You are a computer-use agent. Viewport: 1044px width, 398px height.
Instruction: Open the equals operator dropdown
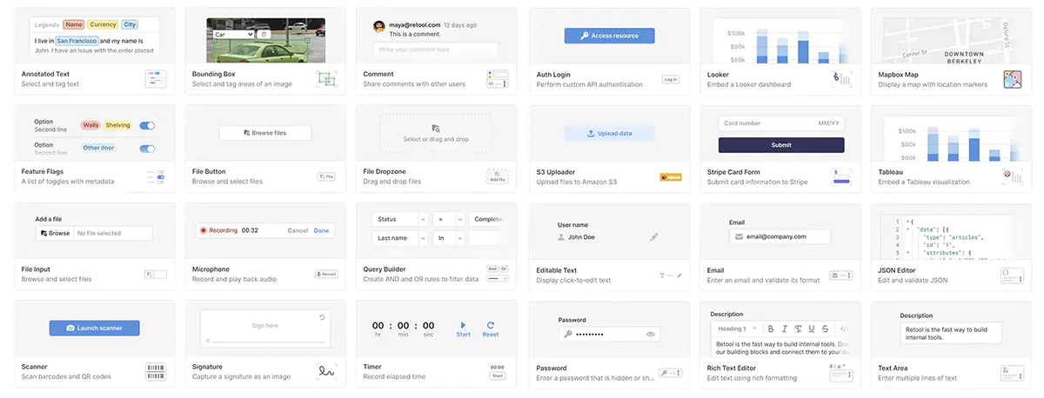point(448,219)
